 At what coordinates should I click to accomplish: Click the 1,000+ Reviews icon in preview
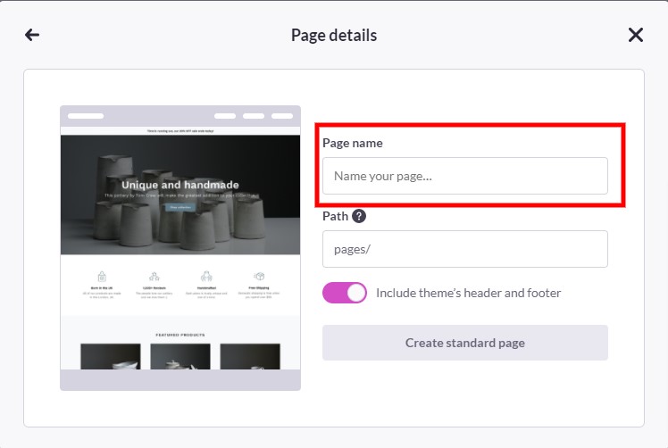[154, 277]
